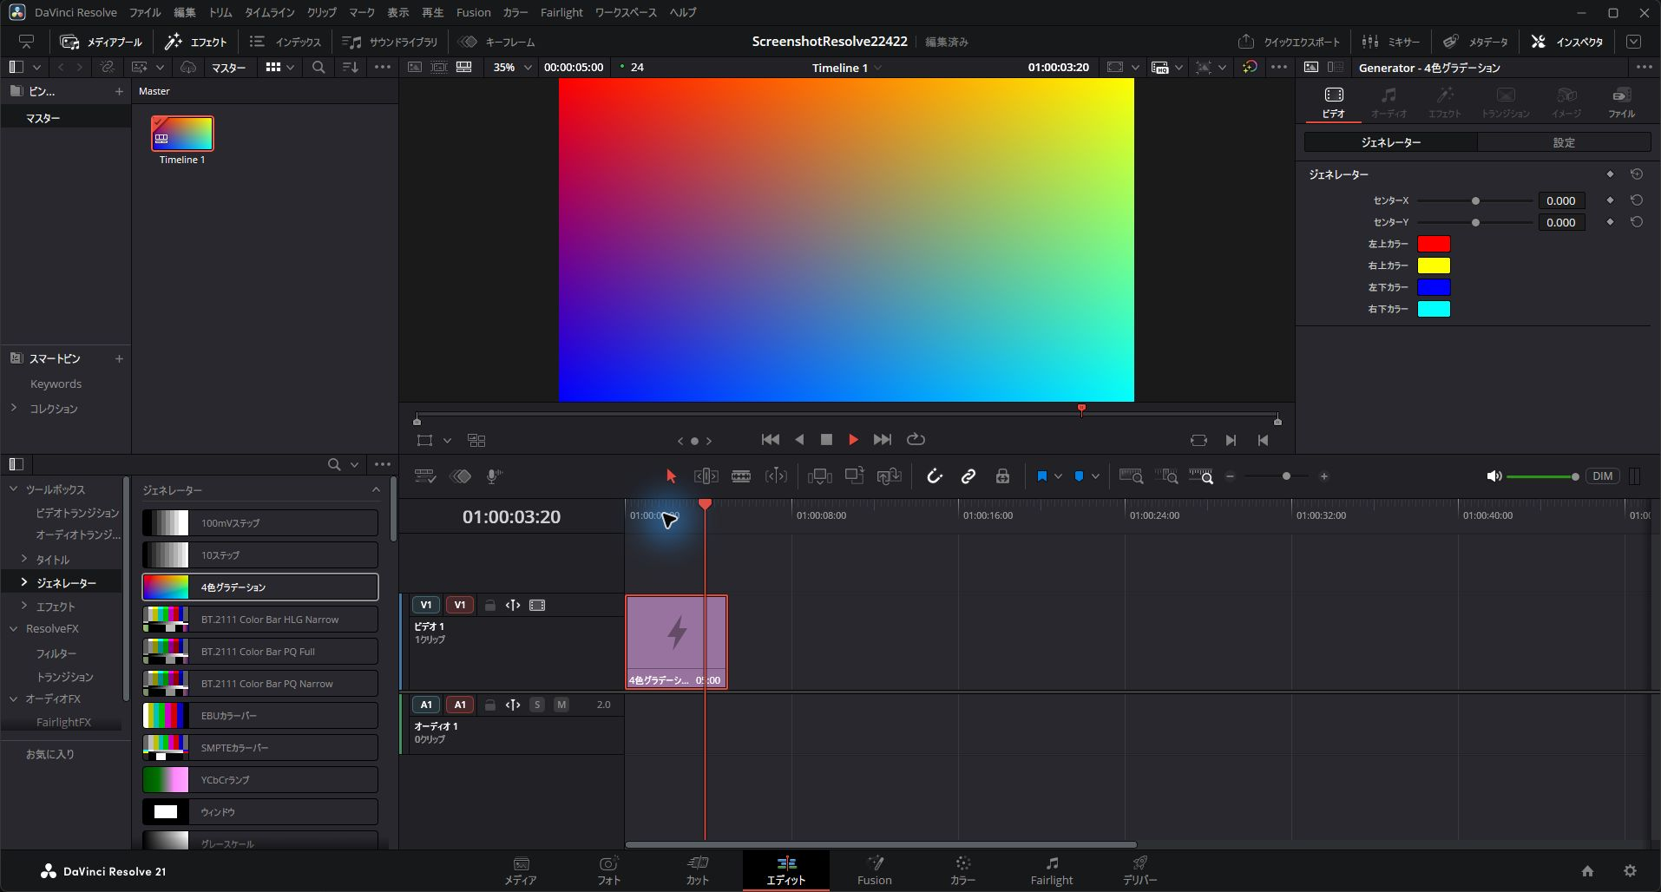Reset the センターY parameter
The width and height of the screenshot is (1661, 892).
click(1637, 222)
